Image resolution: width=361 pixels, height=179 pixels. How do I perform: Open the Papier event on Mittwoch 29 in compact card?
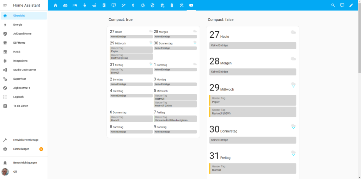coord(131,50)
